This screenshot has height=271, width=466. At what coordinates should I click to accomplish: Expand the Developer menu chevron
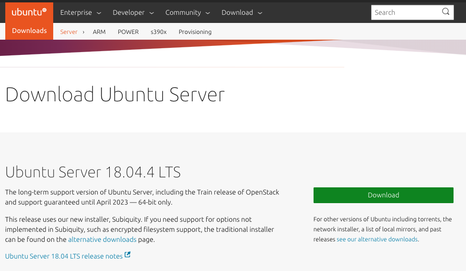coord(151,13)
